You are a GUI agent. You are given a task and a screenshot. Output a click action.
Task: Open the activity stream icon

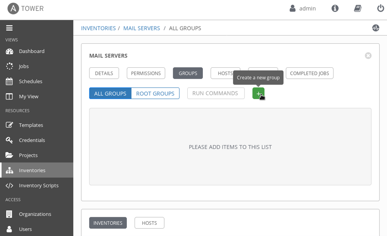click(x=376, y=28)
